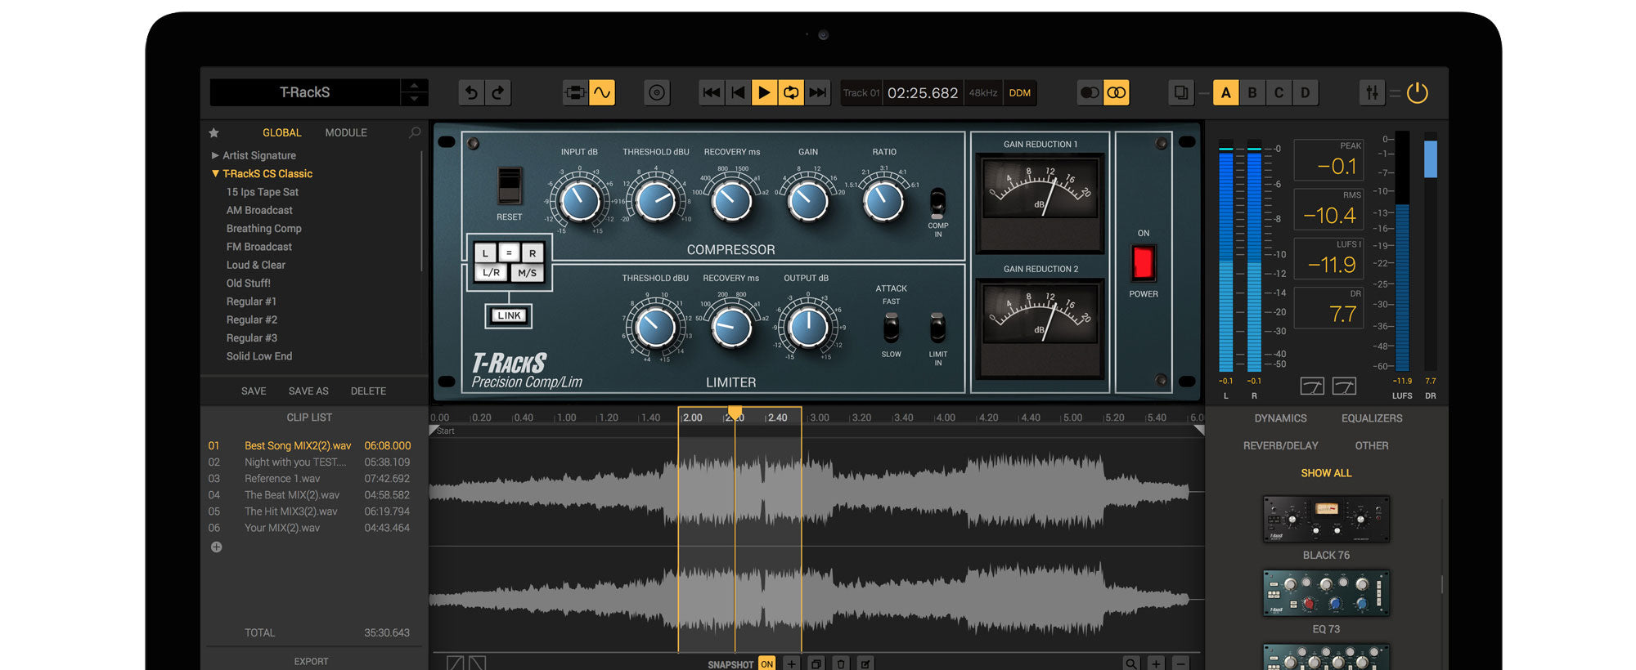Select comparison slot C
Screen dimensions: 1636x670
pos(1279,92)
